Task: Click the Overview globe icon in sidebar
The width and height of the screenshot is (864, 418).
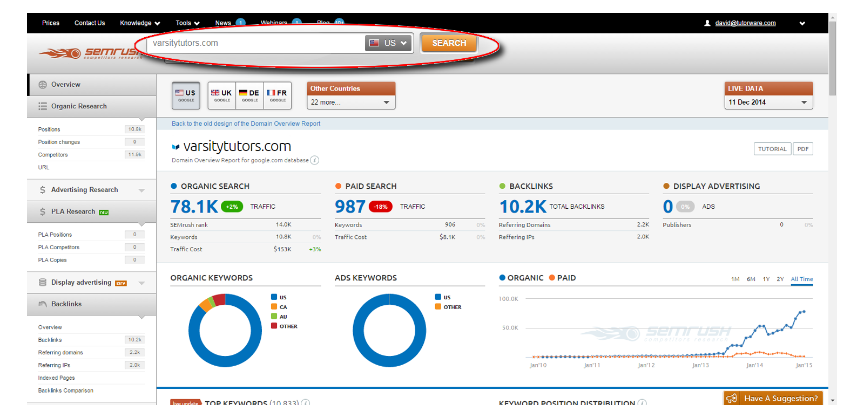Action: coord(43,85)
